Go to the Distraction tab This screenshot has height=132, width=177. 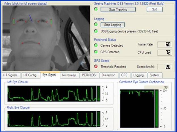tap(109, 75)
